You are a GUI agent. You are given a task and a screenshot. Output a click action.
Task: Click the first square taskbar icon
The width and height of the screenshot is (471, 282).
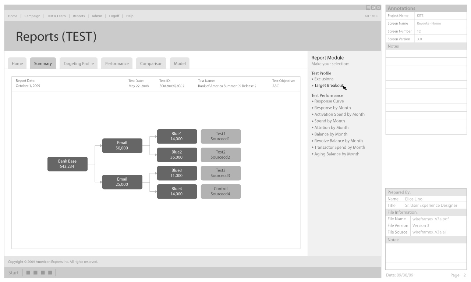(28, 272)
